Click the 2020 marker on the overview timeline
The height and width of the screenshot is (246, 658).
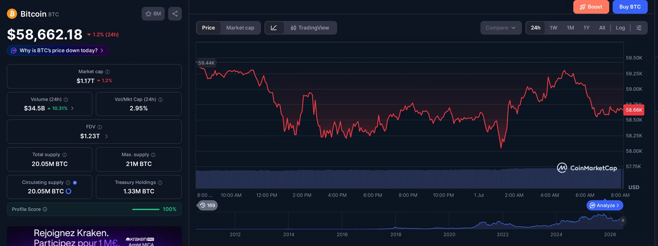pyautogui.click(x=449, y=234)
